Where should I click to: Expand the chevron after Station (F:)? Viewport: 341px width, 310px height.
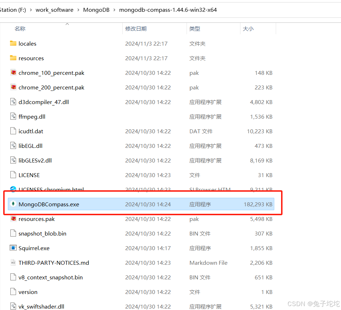click(x=31, y=10)
